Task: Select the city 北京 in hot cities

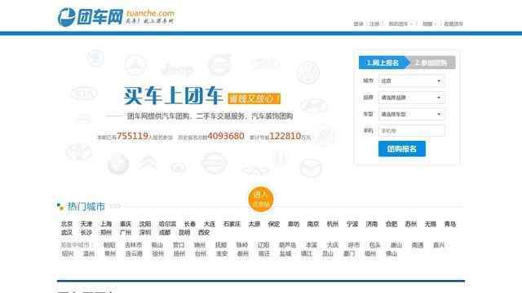Action: pos(67,225)
